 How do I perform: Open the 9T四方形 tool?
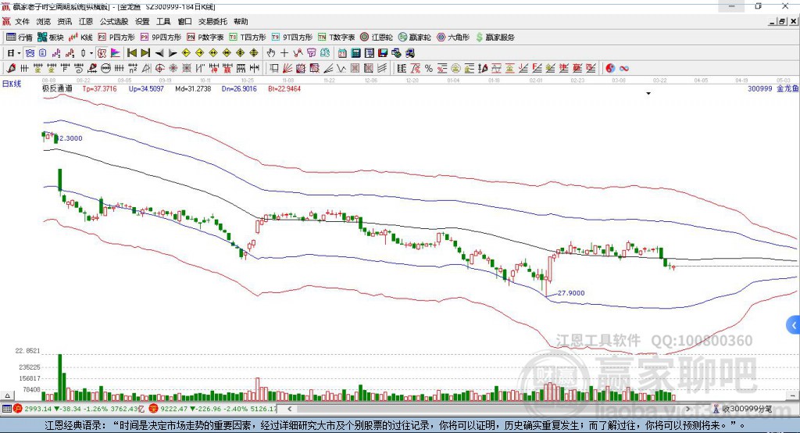click(x=292, y=38)
